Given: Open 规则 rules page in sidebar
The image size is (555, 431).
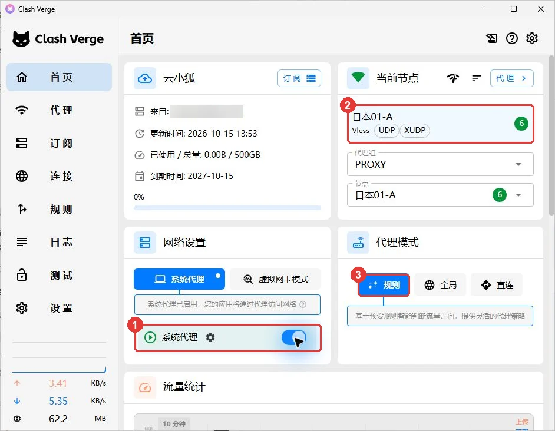Looking at the screenshot, I should (59, 209).
